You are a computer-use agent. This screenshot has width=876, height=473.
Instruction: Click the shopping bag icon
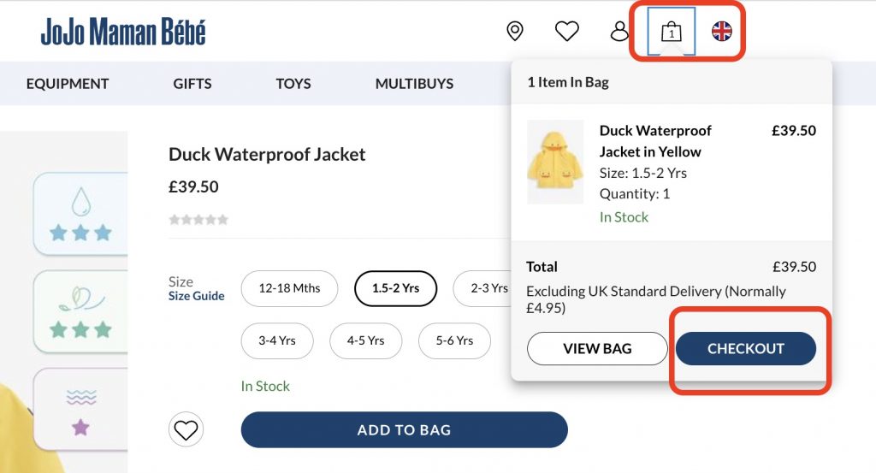click(672, 33)
